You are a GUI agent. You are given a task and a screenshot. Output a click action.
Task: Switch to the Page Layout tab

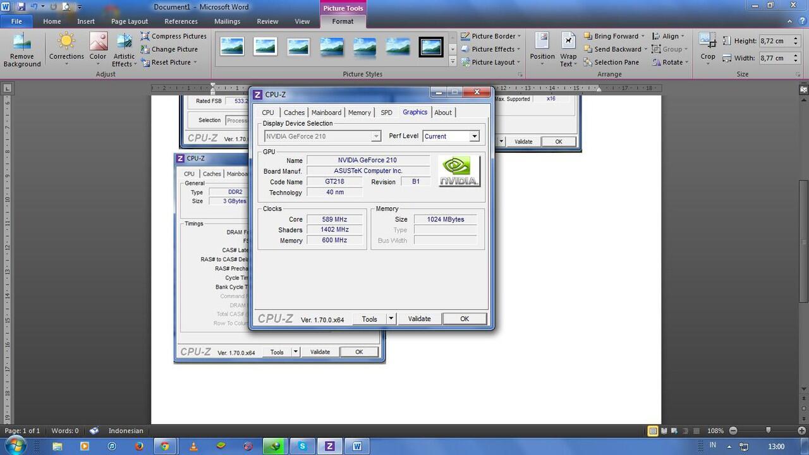tap(130, 21)
